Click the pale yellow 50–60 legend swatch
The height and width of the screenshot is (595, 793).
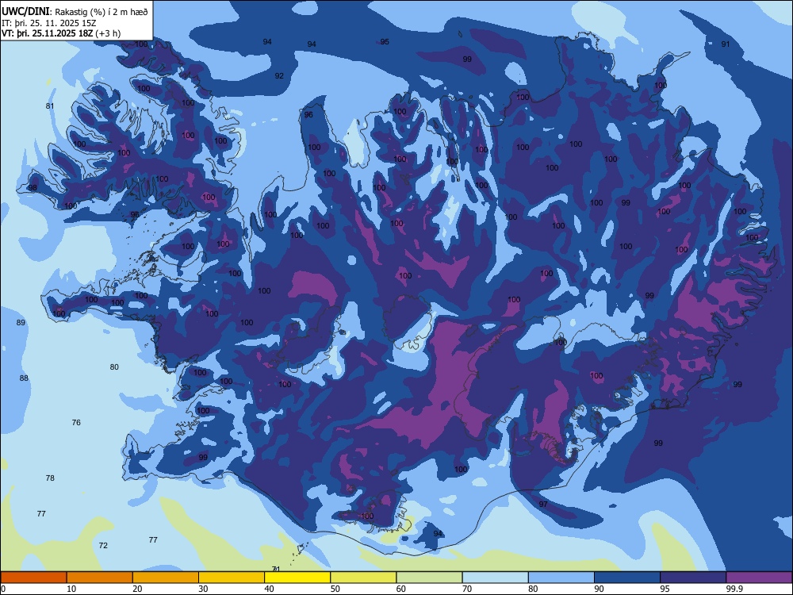click(x=363, y=578)
